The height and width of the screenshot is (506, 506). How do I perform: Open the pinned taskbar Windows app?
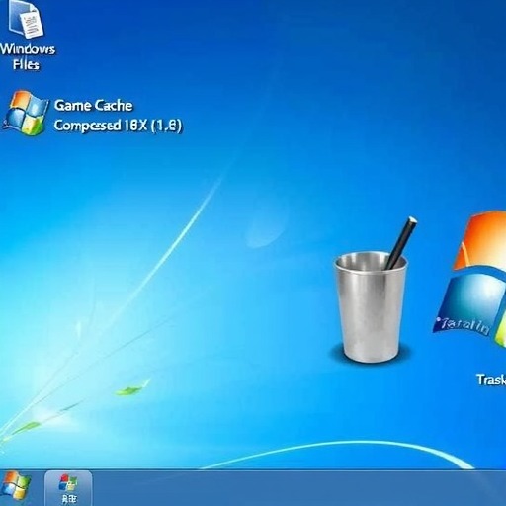pos(68,488)
